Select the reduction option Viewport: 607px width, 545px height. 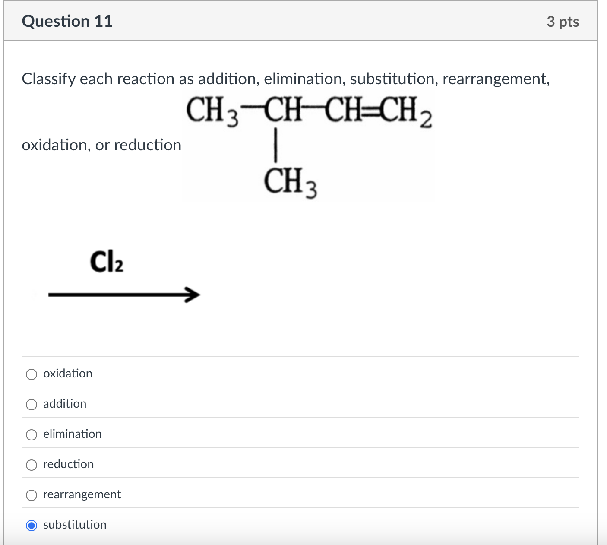point(31,465)
